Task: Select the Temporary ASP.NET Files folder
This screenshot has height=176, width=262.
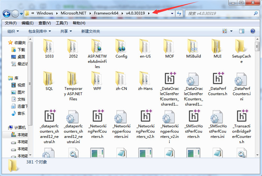Action: click(x=73, y=86)
